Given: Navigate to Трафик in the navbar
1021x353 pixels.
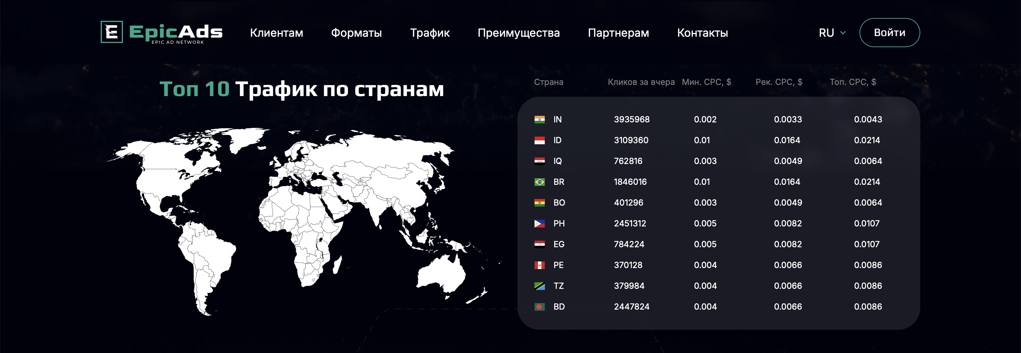Looking at the screenshot, I should tap(430, 33).
